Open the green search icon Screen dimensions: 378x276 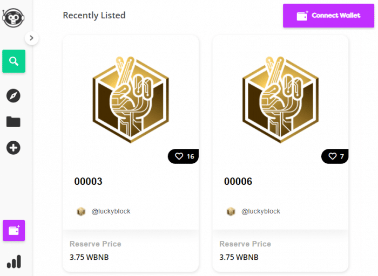pyautogui.click(x=13, y=61)
